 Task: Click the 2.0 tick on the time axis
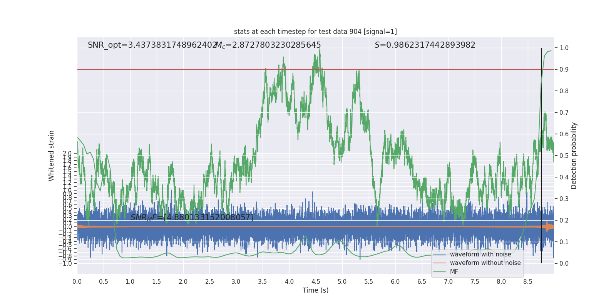(183, 282)
